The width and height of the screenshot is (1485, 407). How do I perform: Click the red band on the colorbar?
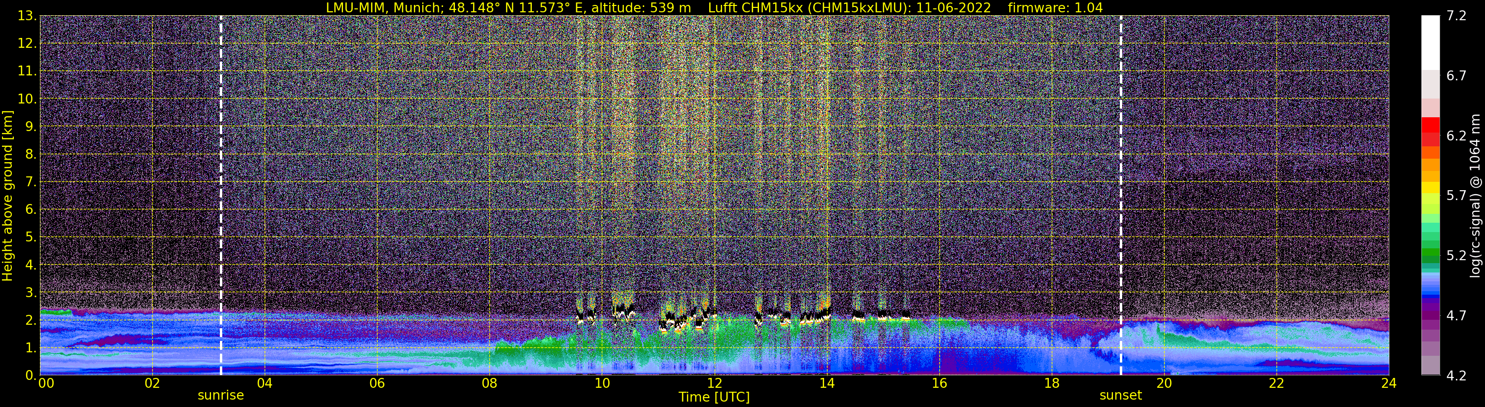1430,125
